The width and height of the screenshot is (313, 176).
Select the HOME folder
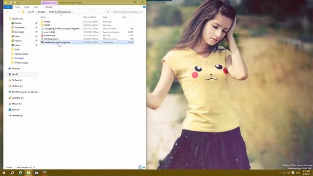[x=47, y=22]
